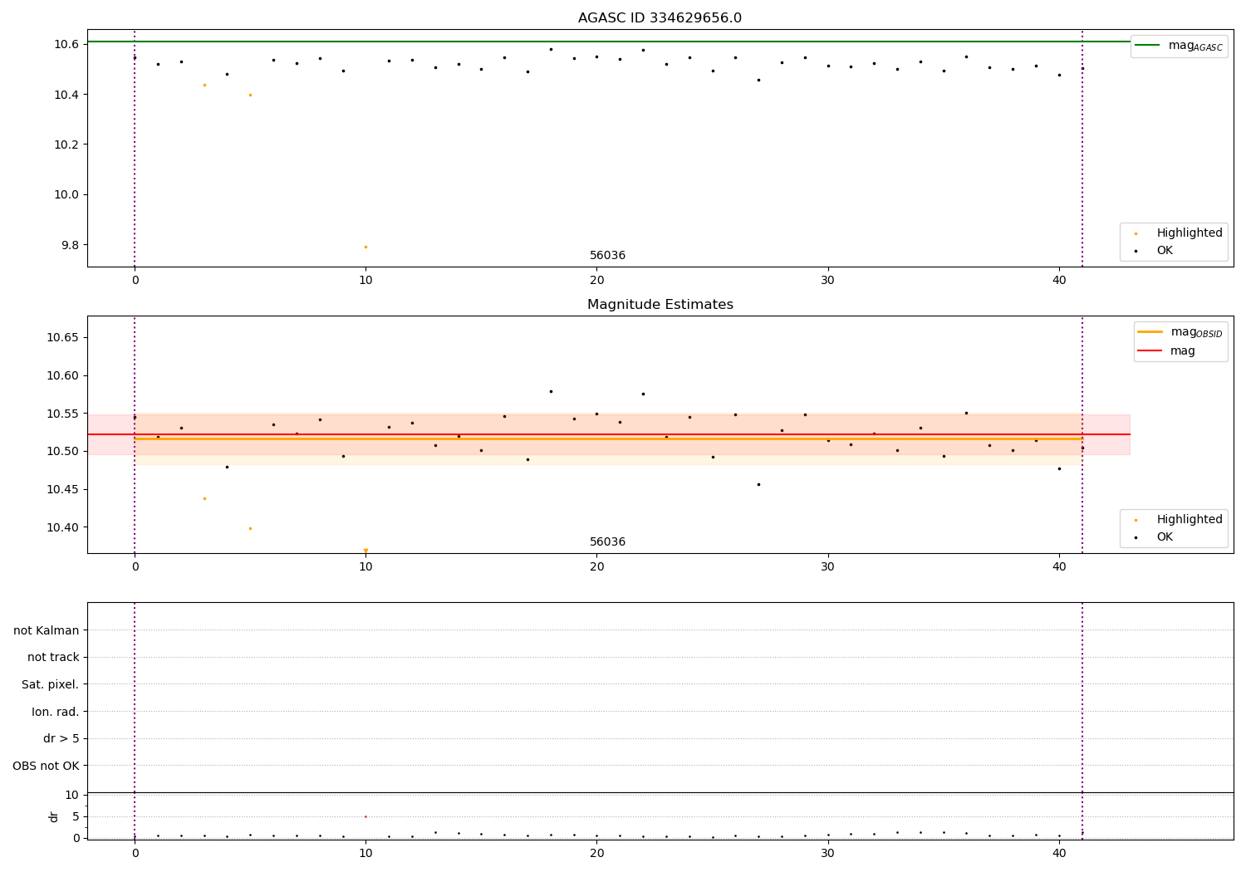Click the '10.40' tick label on middle plot

[x=62, y=527]
